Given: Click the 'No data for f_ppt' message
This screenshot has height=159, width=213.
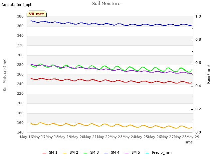Looking at the screenshot, I should click(16, 5).
